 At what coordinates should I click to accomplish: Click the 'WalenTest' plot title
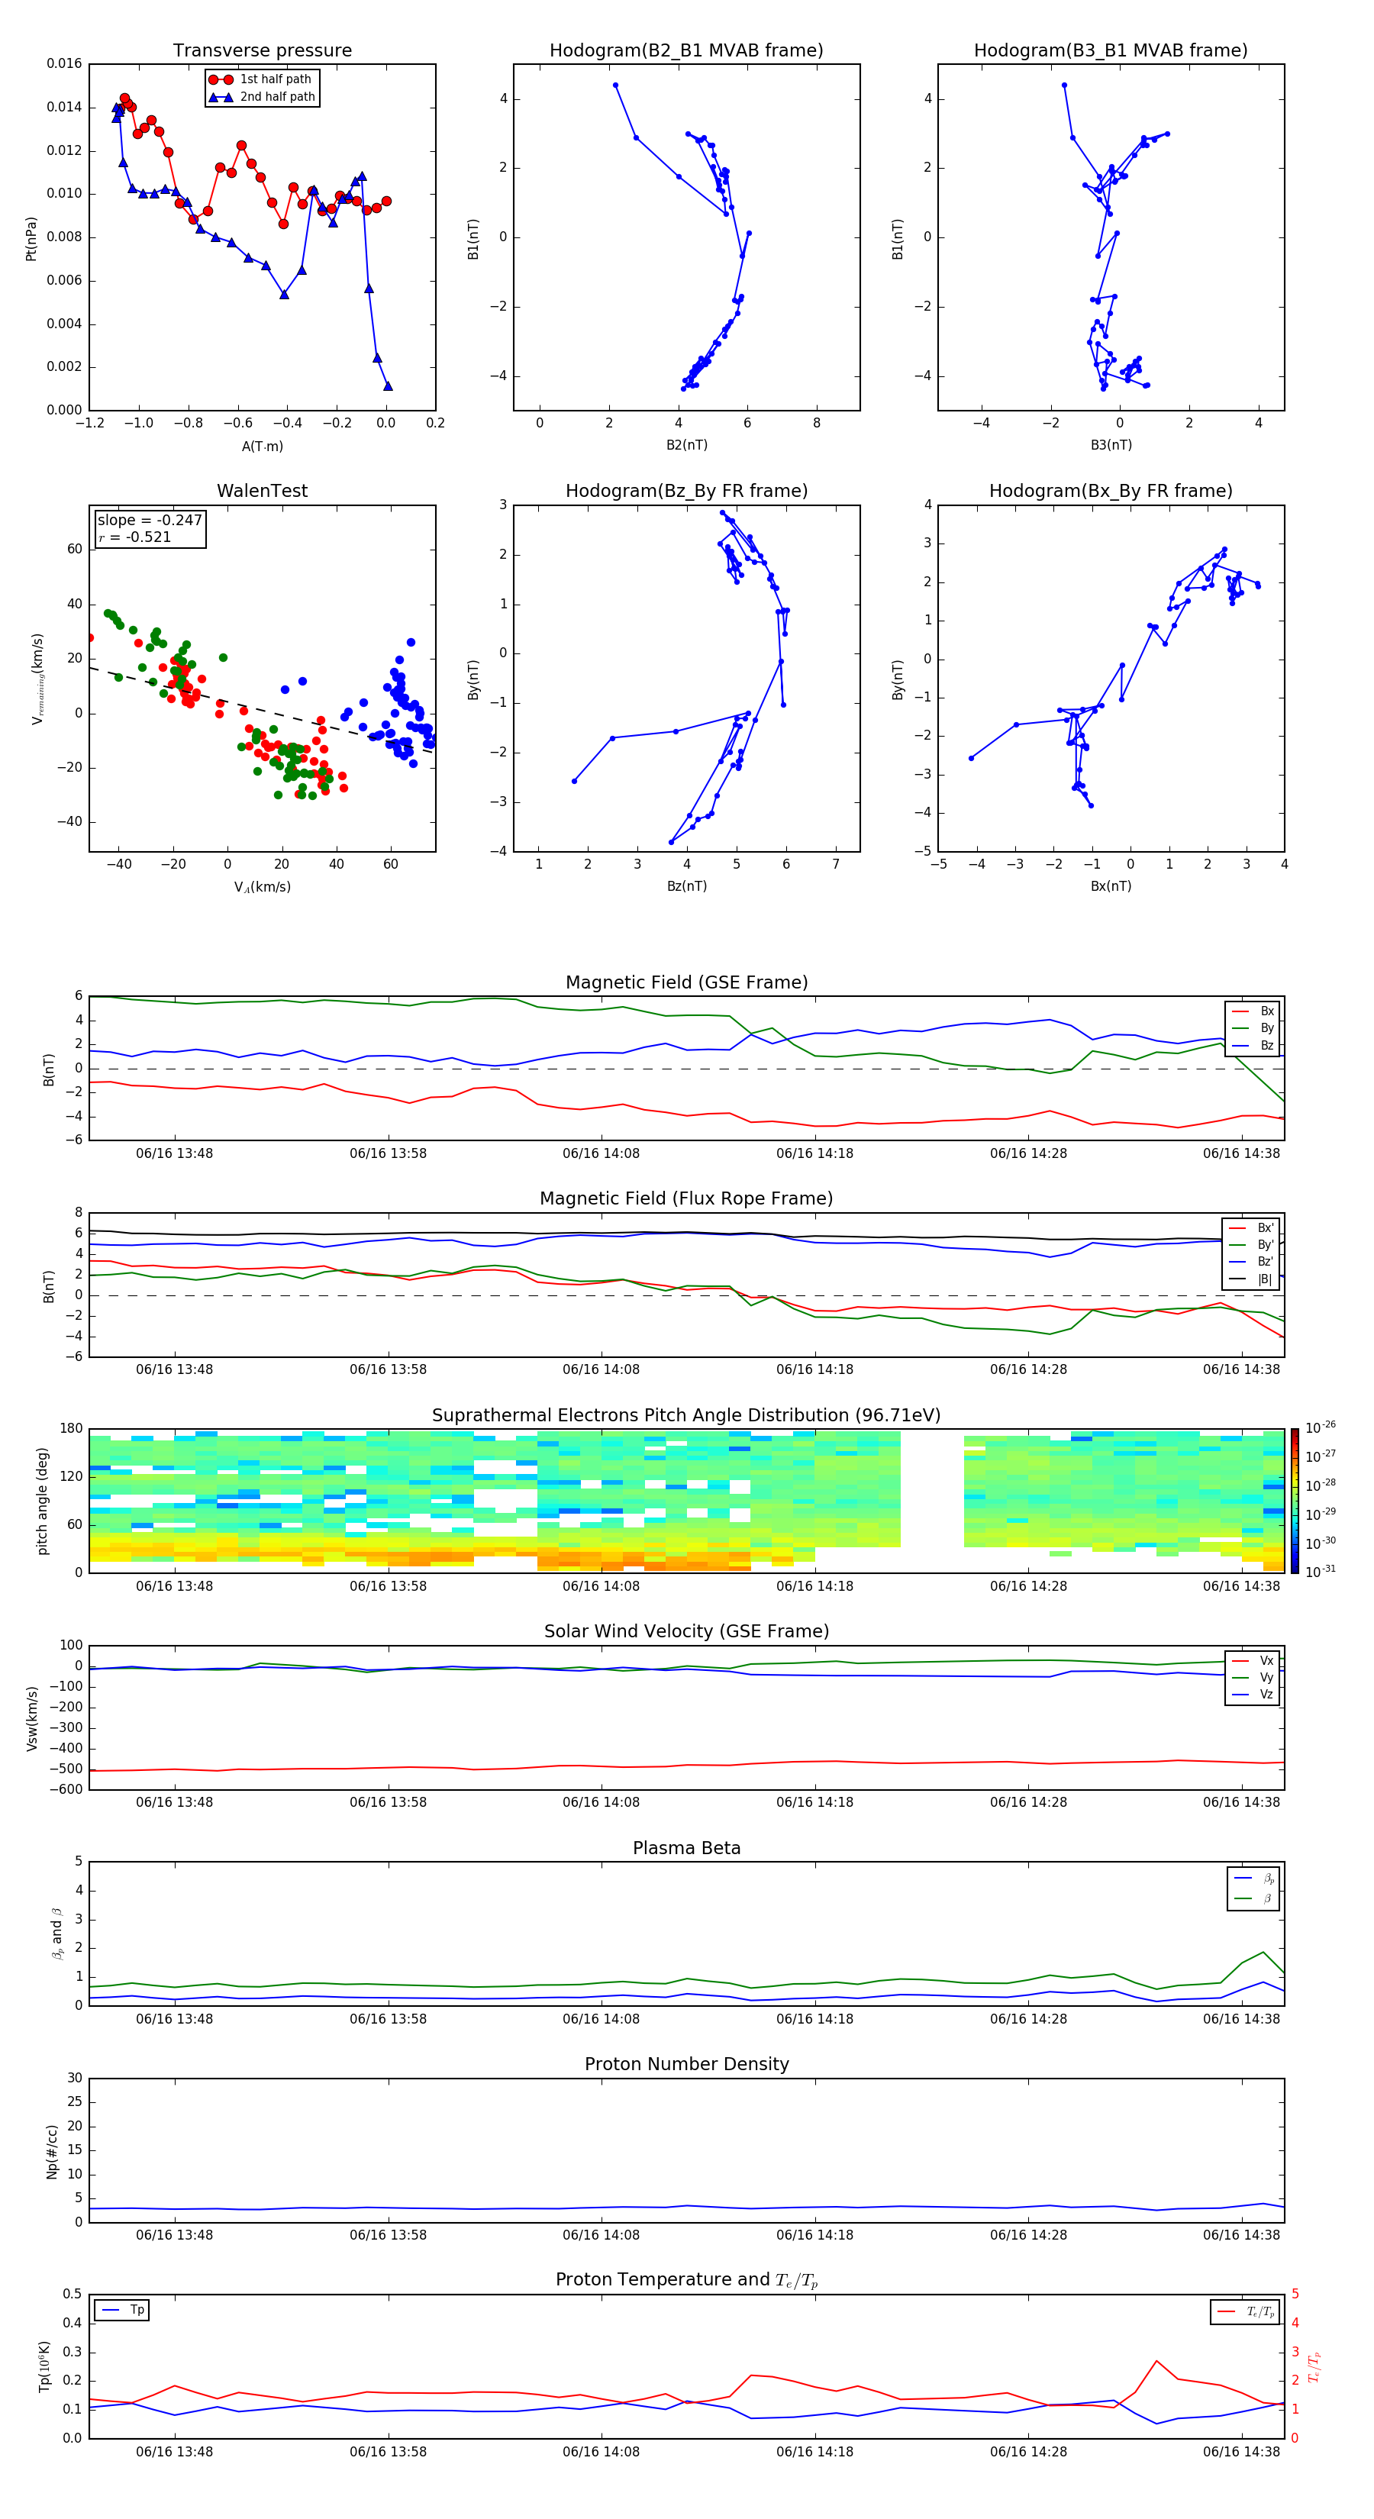pos(262,491)
